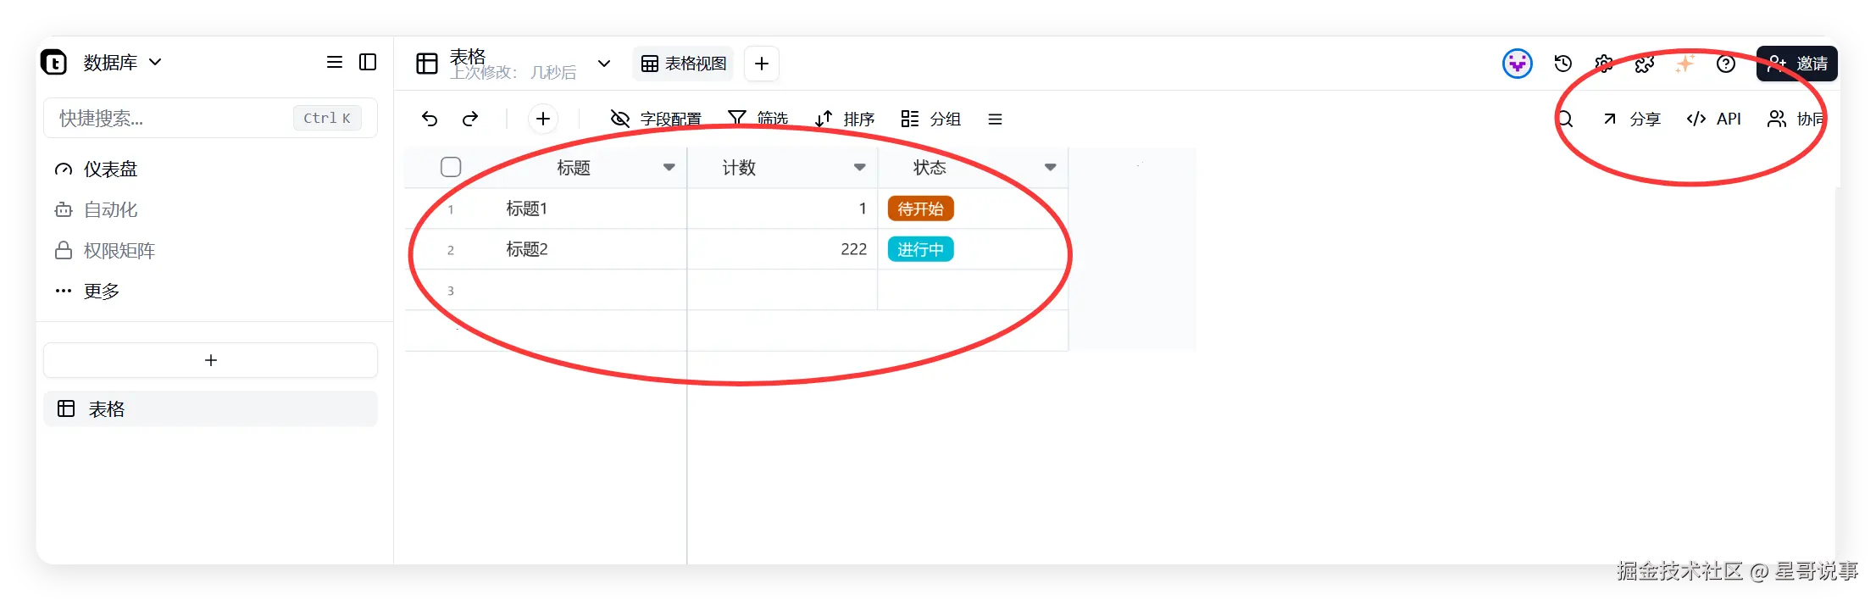Image resolution: width=1876 pixels, height=600 pixels.
Task: Open the settings gear icon
Action: pos(1604,64)
